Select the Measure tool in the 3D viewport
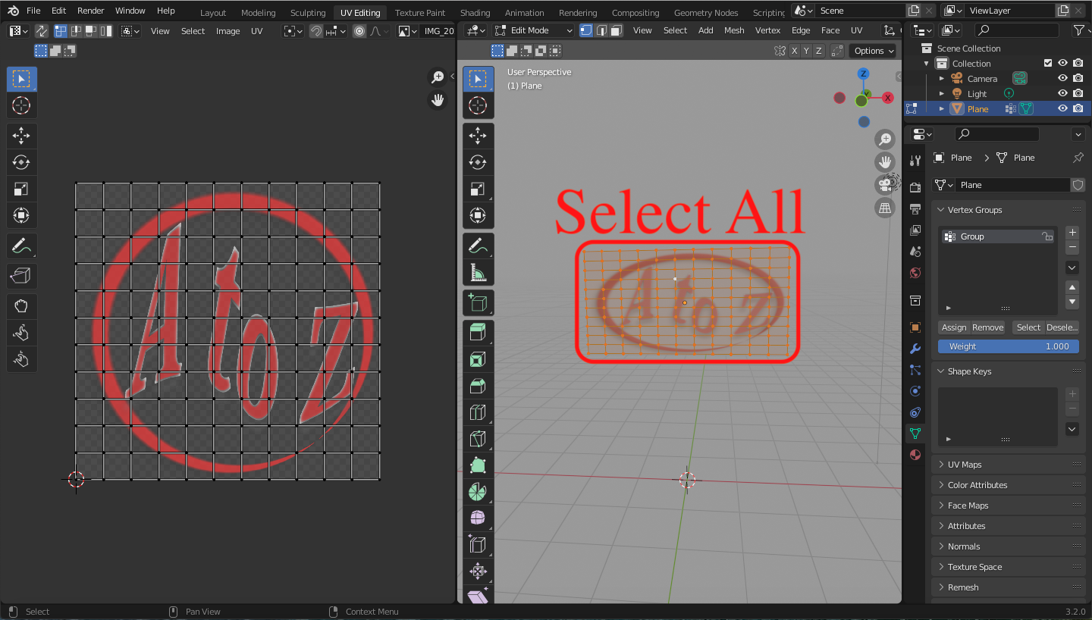The width and height of the screenshot is (1092, 620). point(478,272)
